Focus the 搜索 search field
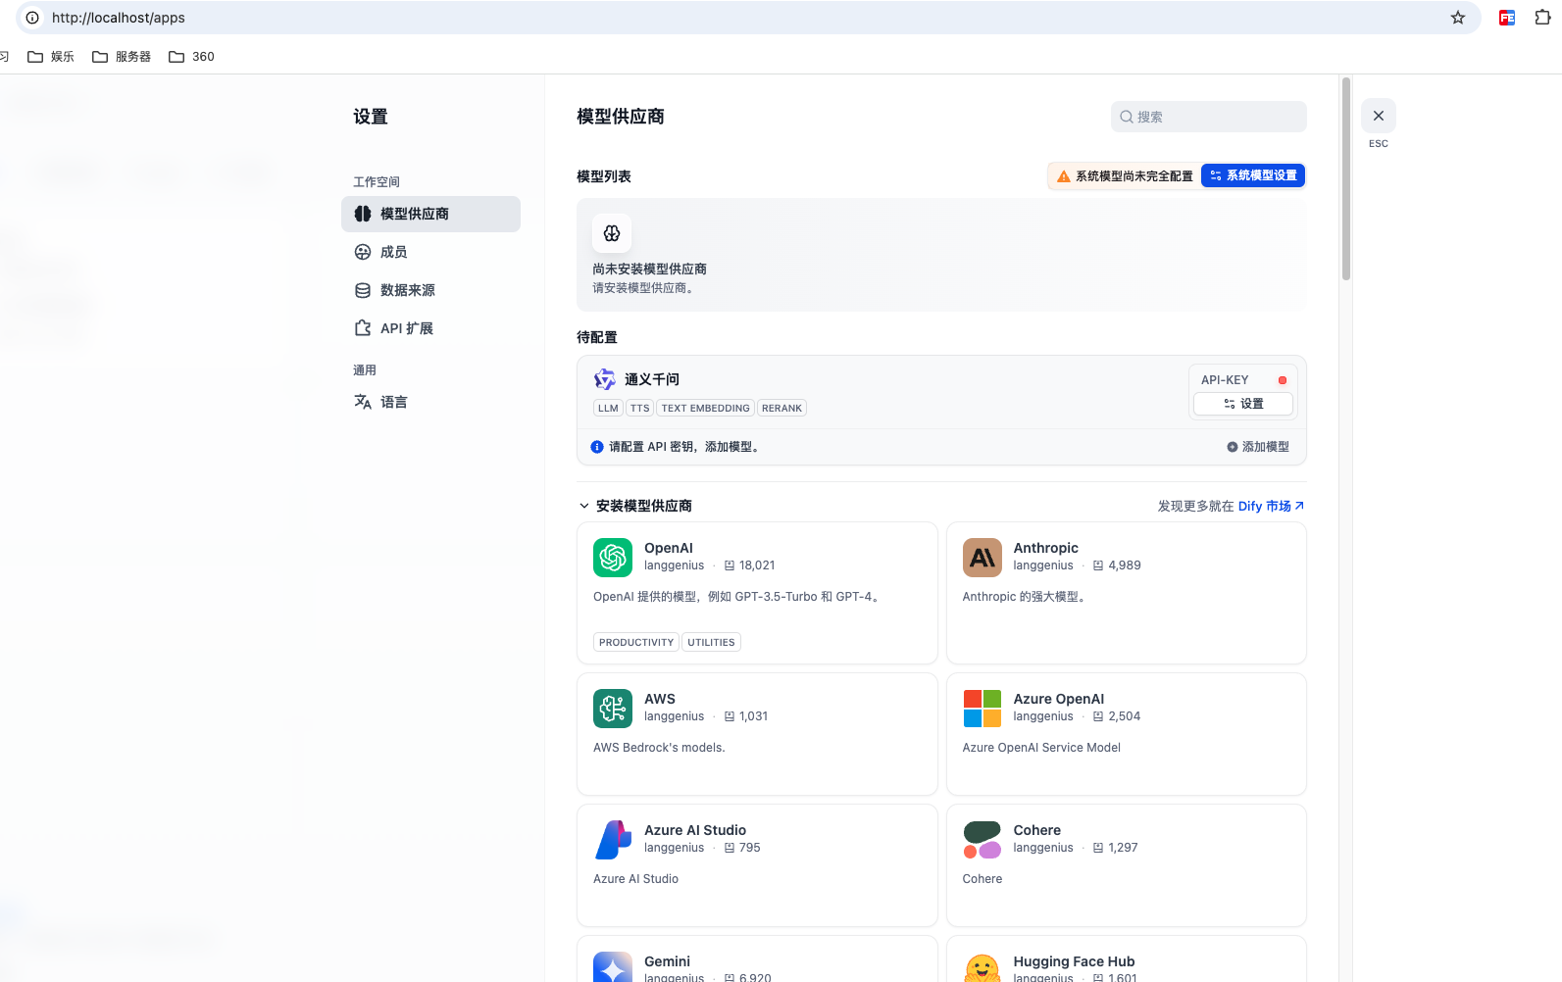 point(1208,117)
